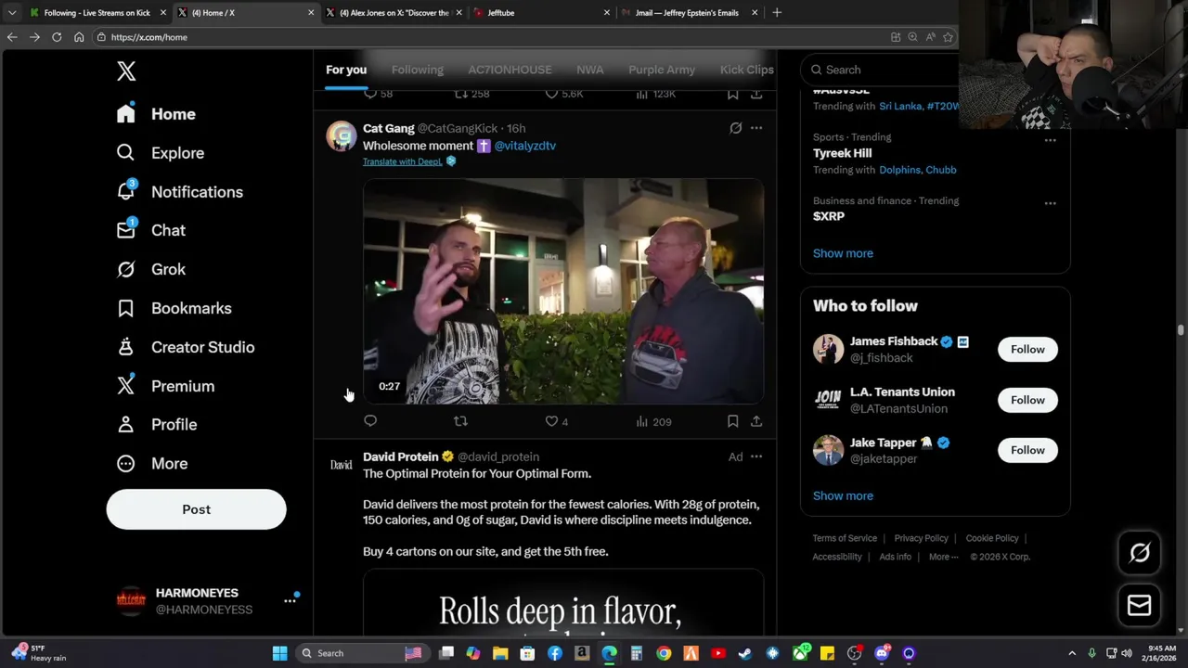Open browser tab list dropdown
The height and width of the screenshot is (668, 1188).
tap(12, 13)
